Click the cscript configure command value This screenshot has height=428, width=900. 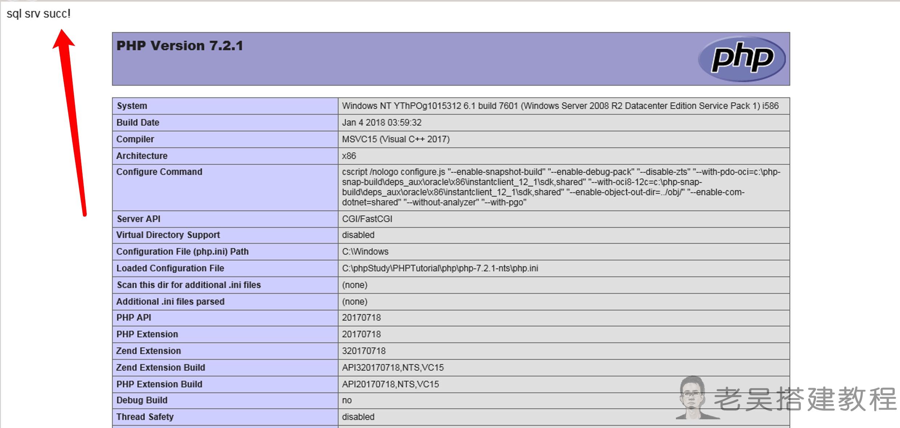561,187
